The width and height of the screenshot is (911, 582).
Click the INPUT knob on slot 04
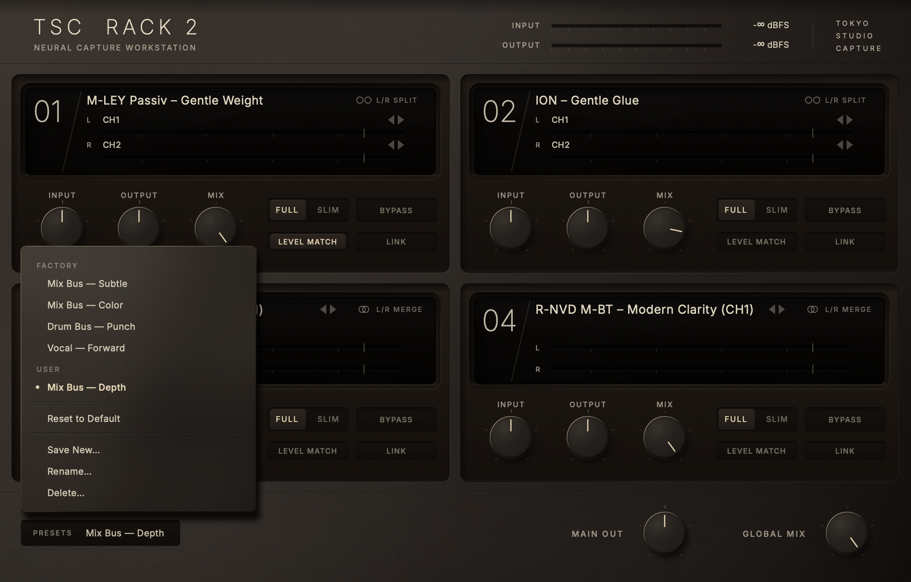point(511,437)
